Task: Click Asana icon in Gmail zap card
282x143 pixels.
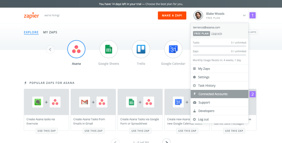Action: pos(102,102)
